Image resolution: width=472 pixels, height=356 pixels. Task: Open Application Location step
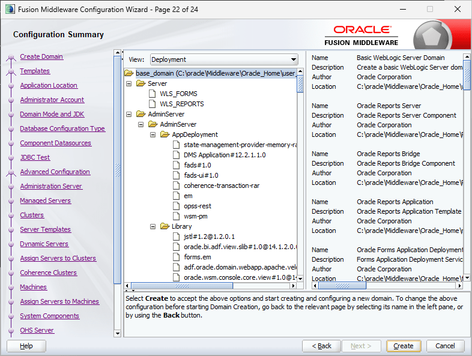click(x=49, y=85)
